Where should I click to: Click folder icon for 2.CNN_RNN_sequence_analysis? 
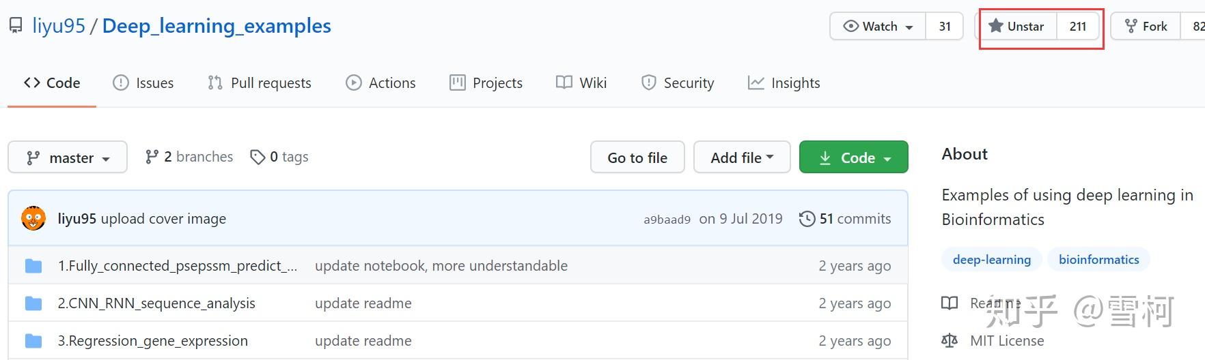(33, 303)
